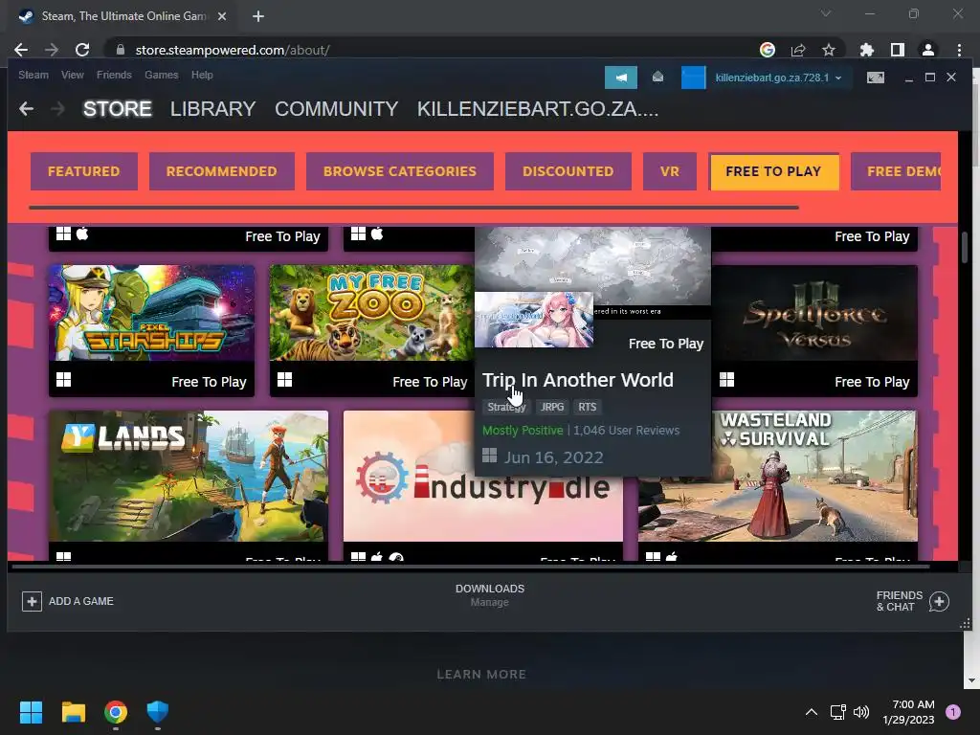
Task: Click Free To Play under Pixel Starships
Action: click(209, 382)
